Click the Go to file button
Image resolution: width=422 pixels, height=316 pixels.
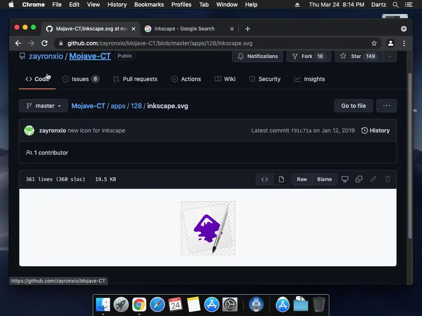(x=353, y=106)
